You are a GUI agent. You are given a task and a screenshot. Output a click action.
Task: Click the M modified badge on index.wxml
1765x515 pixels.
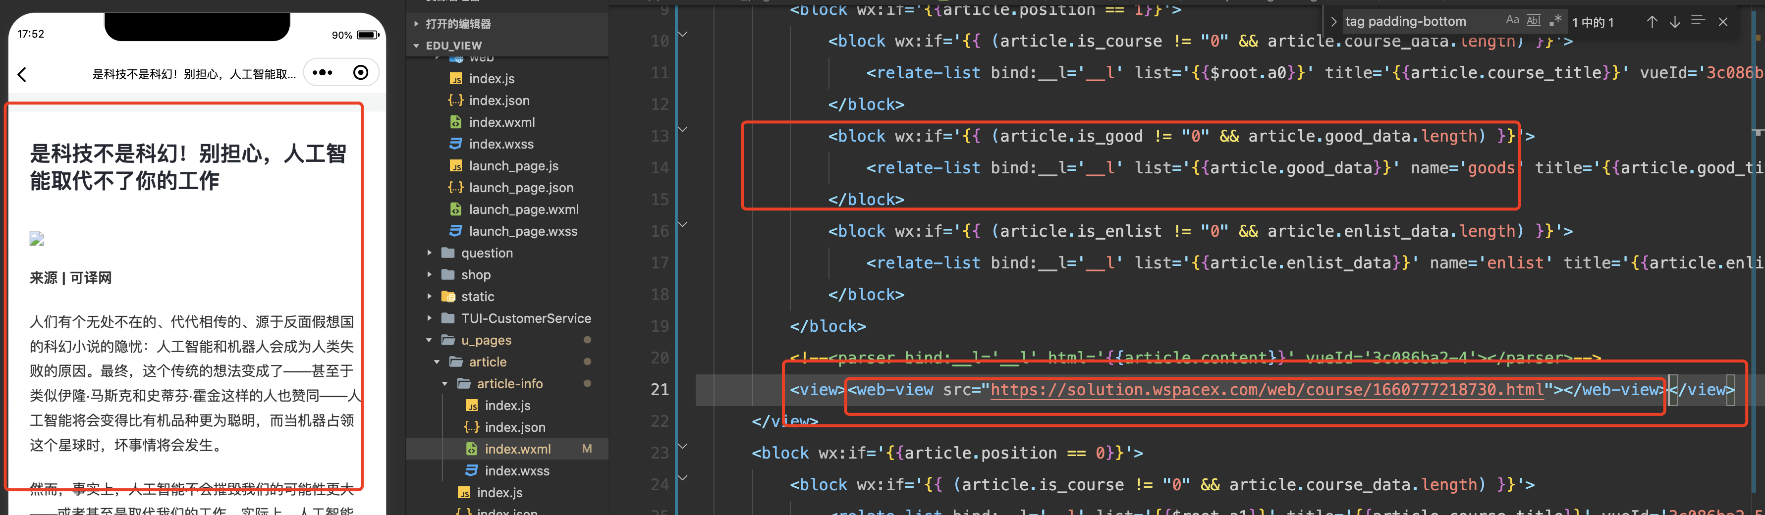587,449
